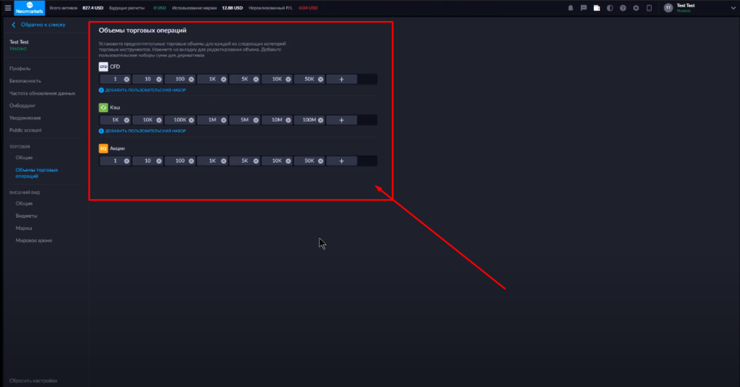The image size is (740, 387).
Task: Open the Уведомления section
Action: coord(25,118)
